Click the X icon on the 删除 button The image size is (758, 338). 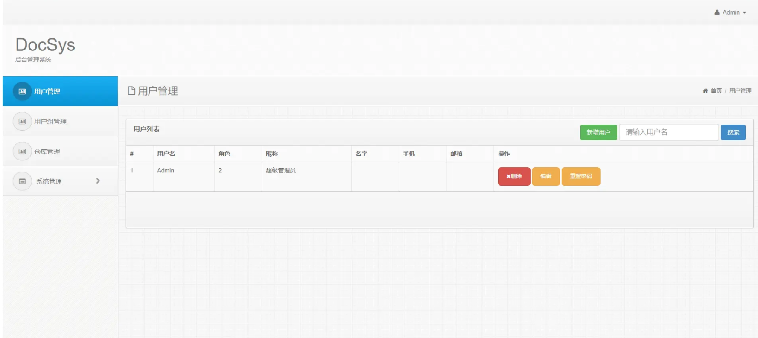(x=508, y=176)
